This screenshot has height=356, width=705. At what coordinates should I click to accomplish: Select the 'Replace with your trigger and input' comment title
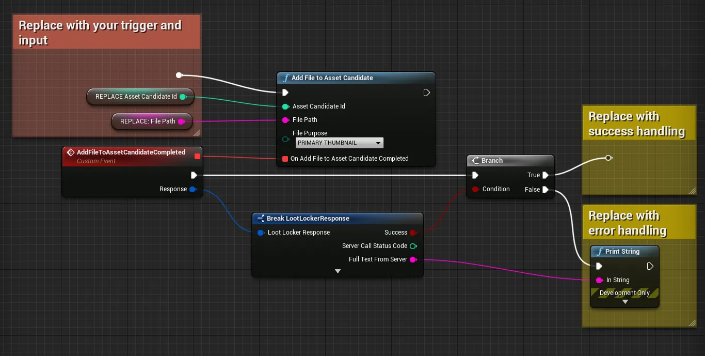tap(100, 33)
